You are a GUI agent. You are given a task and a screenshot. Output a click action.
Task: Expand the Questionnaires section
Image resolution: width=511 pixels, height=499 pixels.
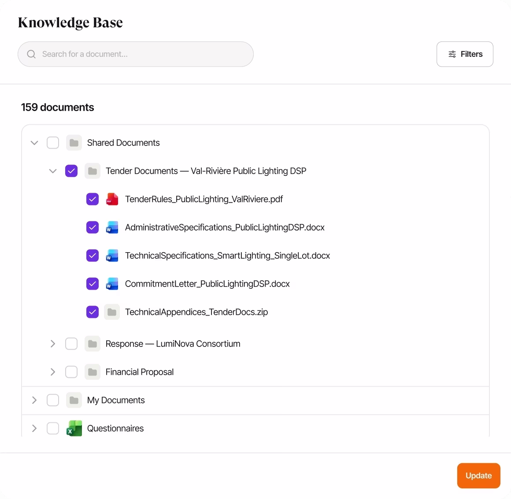coord(34,428)
